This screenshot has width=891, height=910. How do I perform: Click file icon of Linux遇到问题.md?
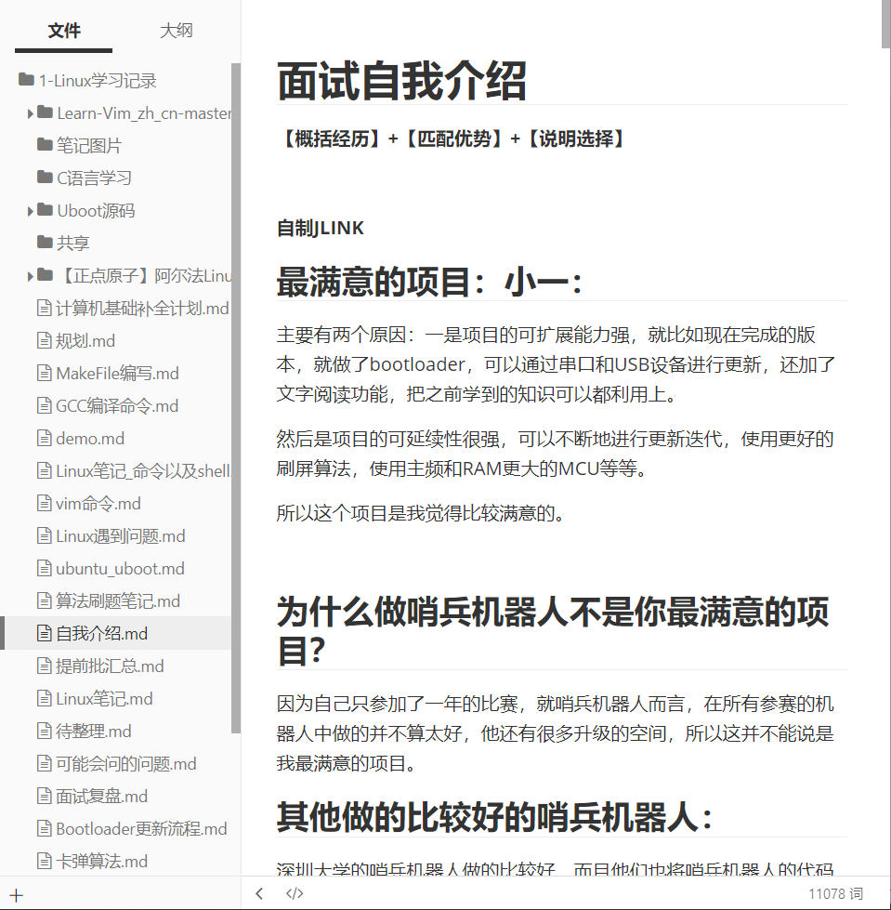pyautogui.click(x=44, y=535)
